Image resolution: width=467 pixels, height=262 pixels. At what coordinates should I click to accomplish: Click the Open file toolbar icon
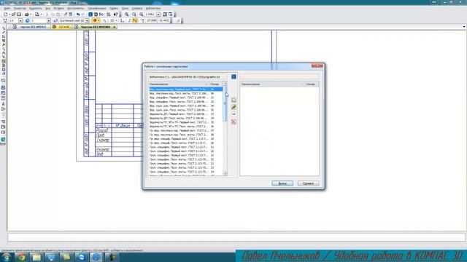point(14,15)
